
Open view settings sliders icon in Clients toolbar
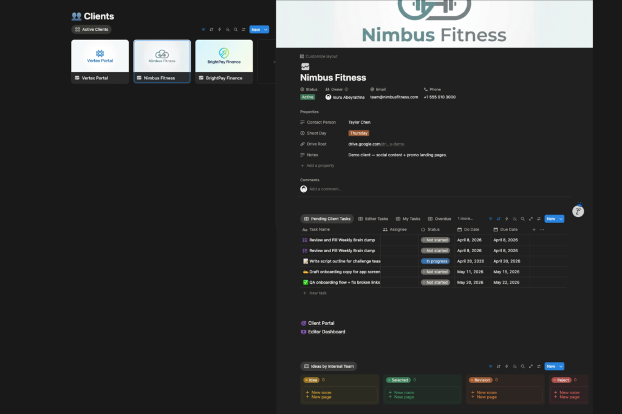coord(244,30)
